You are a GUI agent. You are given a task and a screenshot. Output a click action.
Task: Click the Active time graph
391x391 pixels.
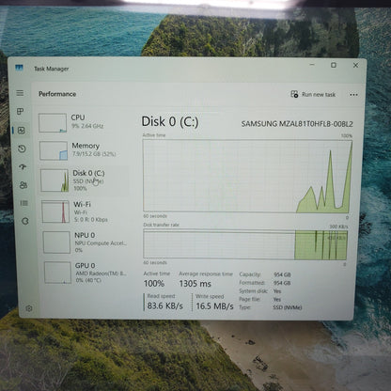tap(248, 176)
